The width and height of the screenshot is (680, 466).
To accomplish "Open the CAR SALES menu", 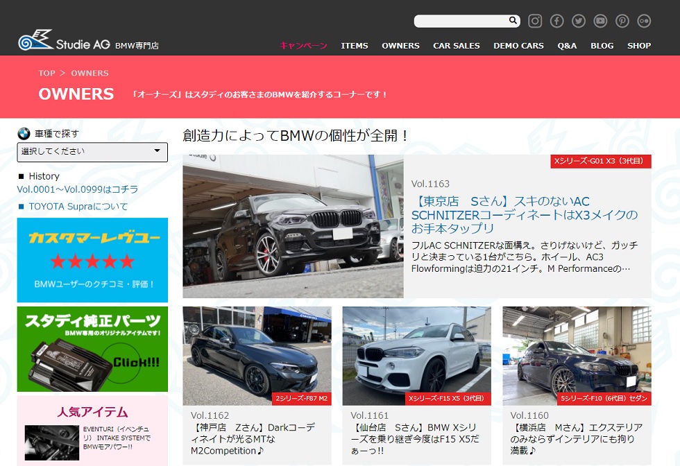I will pyautogui.click(x=457, y=46).
